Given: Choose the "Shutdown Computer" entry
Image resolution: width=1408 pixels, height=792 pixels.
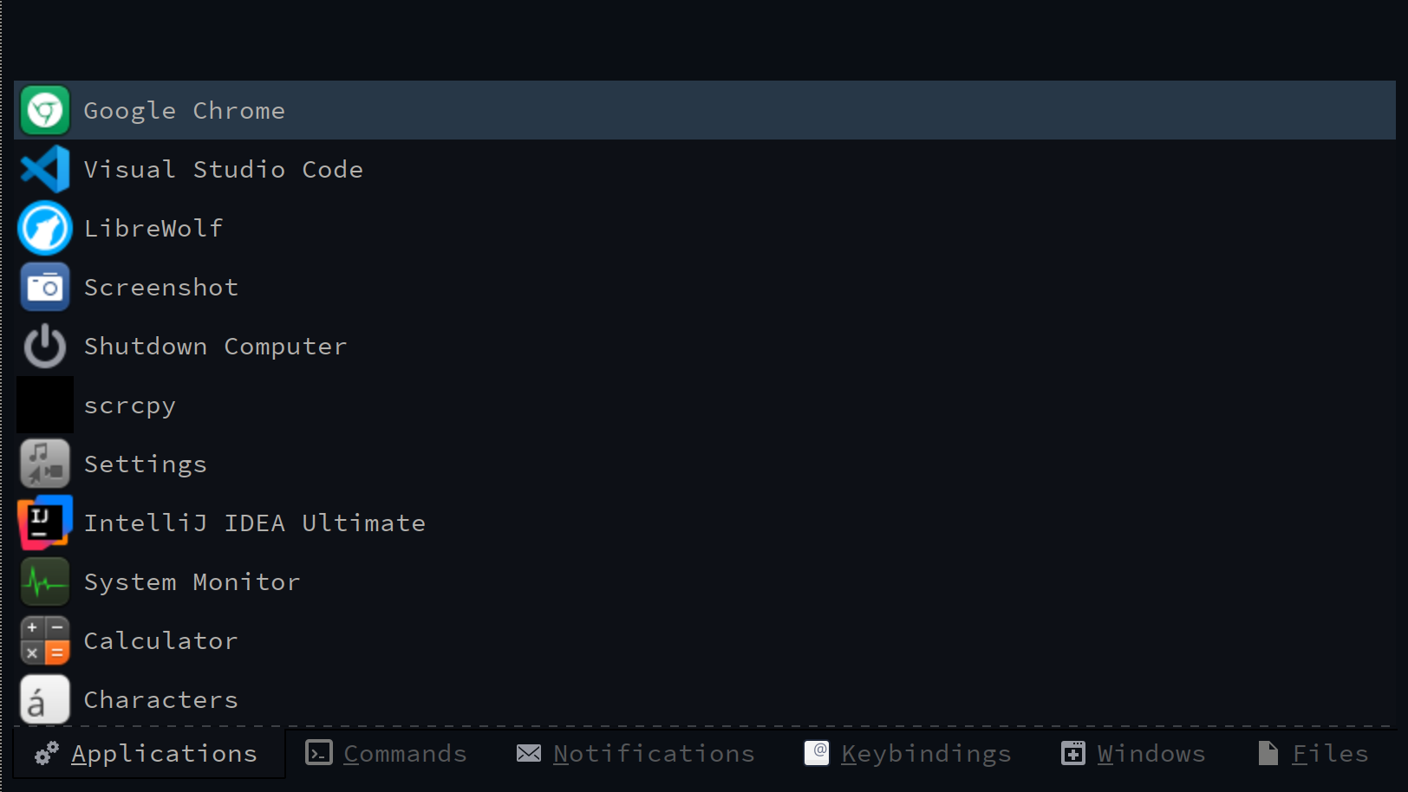Looking at the screenshot, I should [x=705, y=346].
